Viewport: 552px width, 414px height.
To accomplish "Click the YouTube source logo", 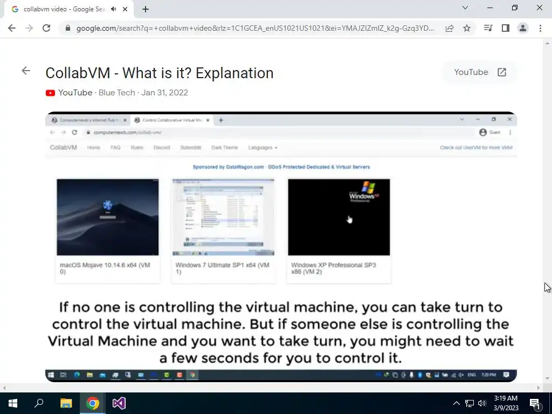I will point(50,93).
